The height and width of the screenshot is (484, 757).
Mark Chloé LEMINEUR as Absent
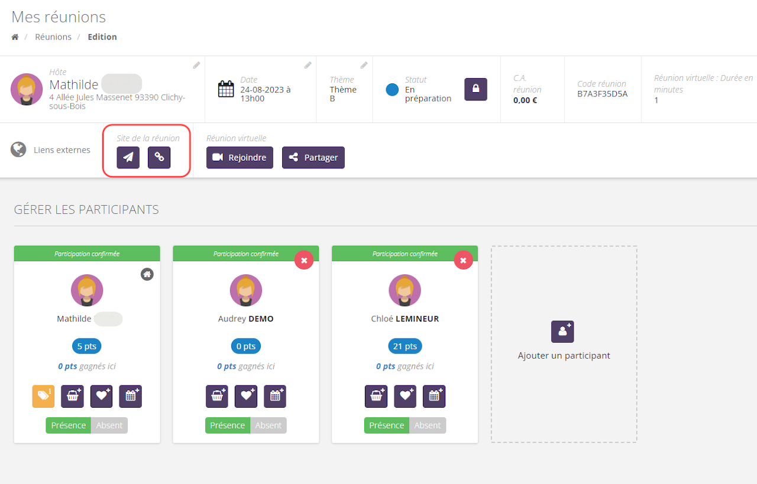[428, 425]
